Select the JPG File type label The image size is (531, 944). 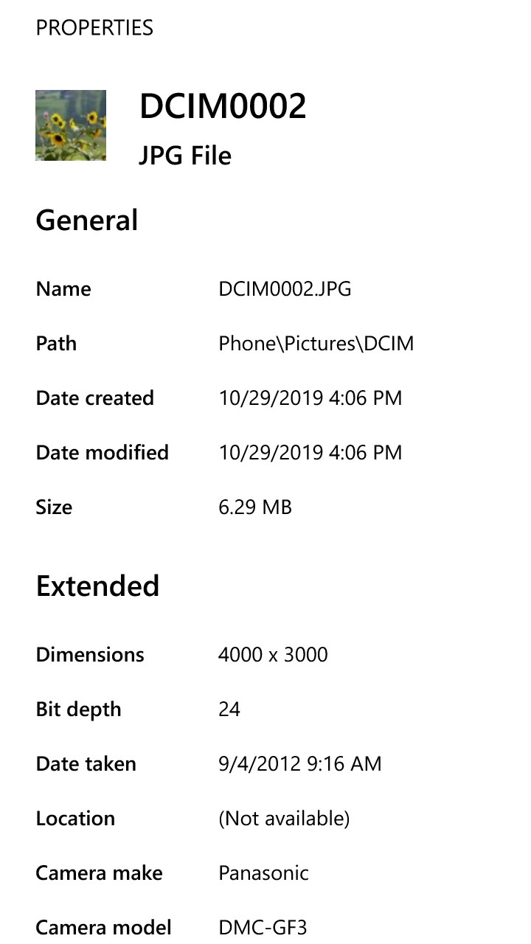click(185, 156)
